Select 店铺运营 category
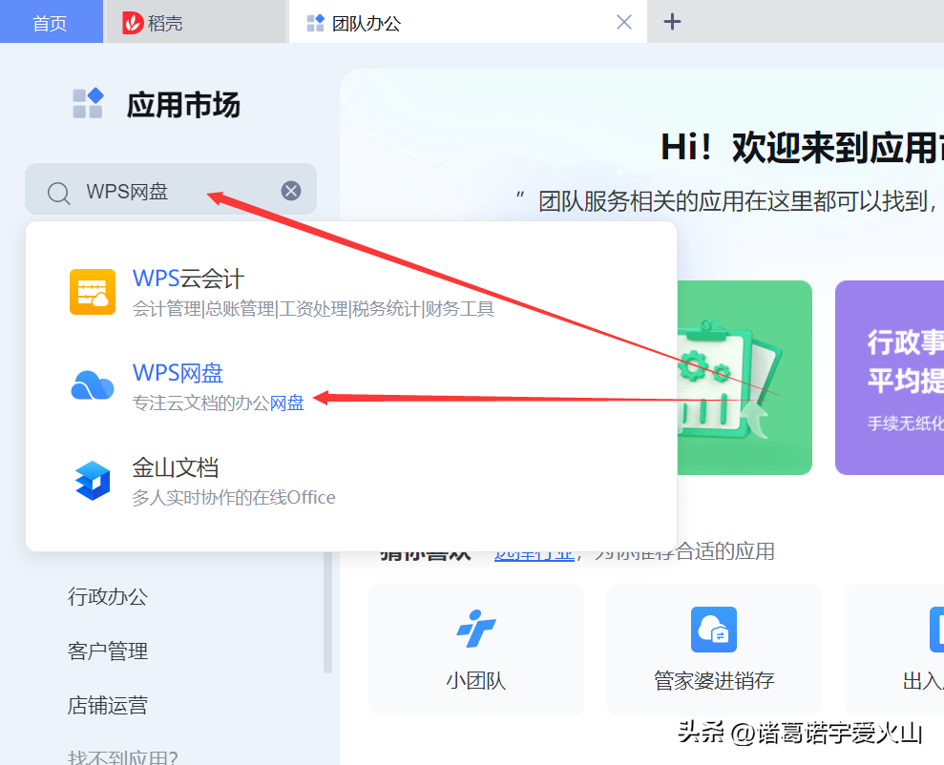The width and height of the screenshot is (944, 765). coord(108,705)
